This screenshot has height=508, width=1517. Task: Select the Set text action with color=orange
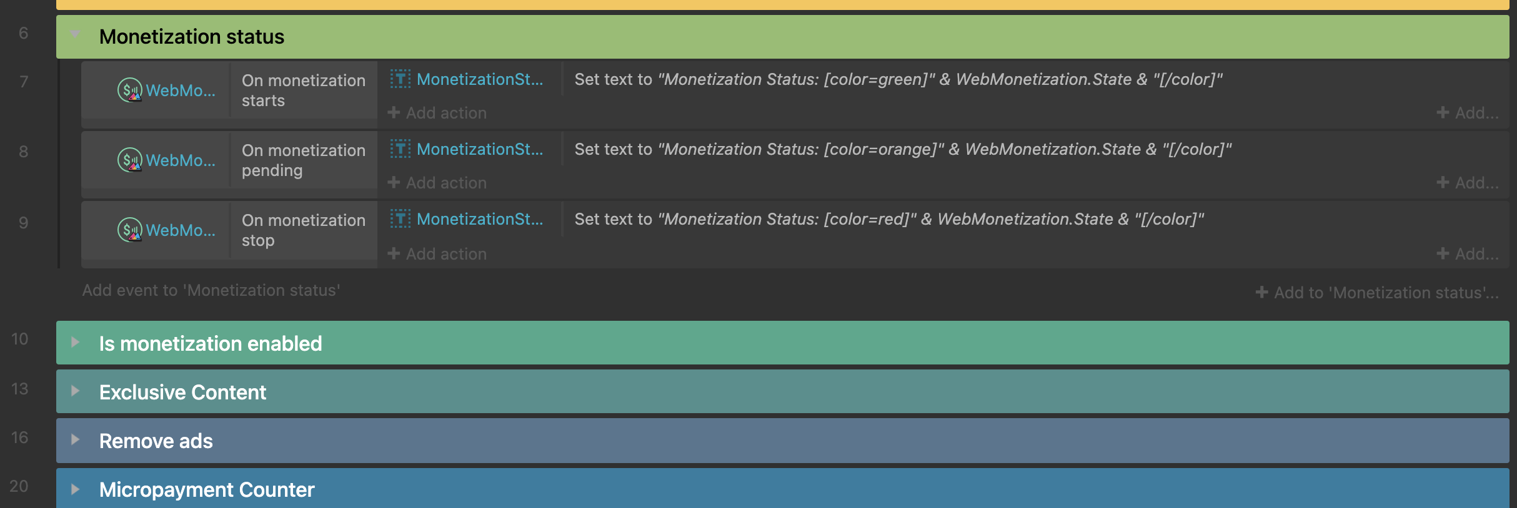(x=902, y=149)
